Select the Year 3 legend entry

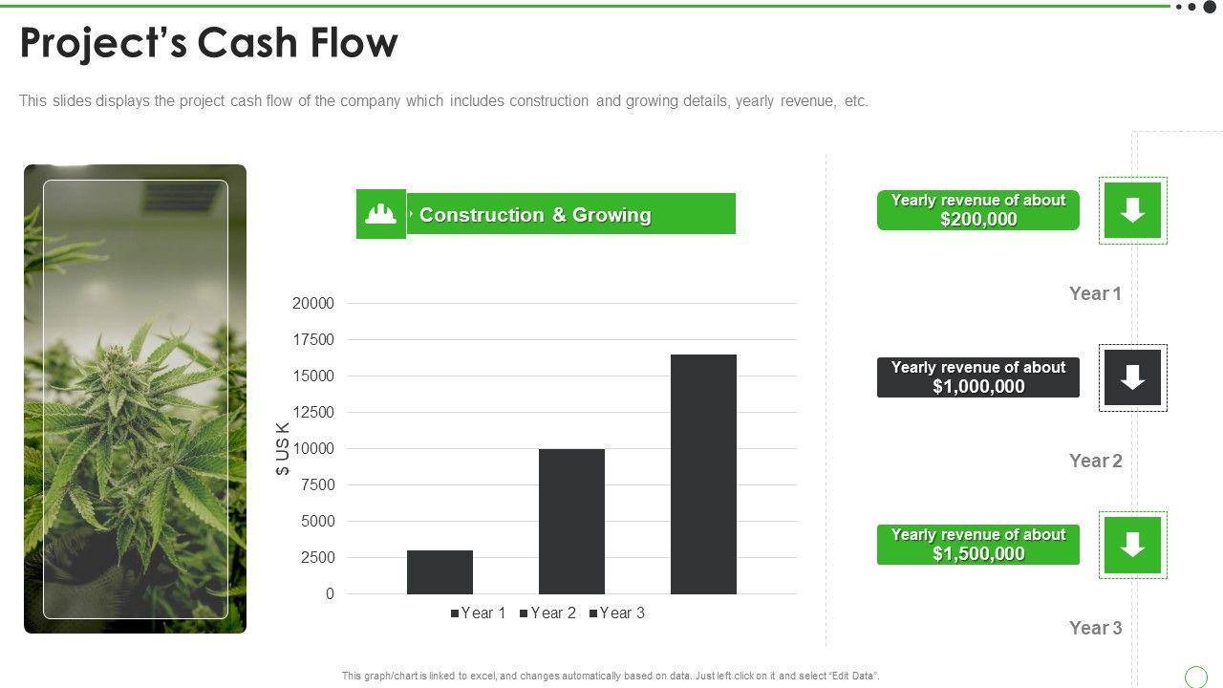[x=617, y=613]
